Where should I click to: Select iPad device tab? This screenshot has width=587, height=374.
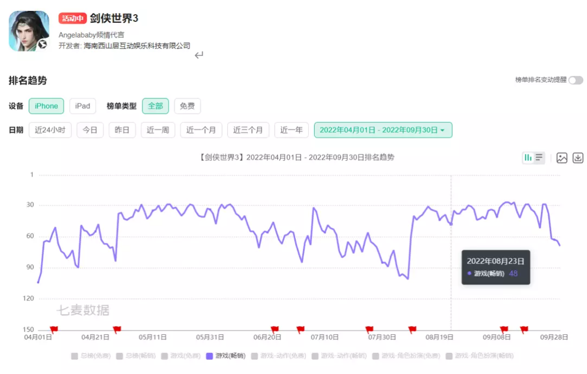[x=83, y=106]
